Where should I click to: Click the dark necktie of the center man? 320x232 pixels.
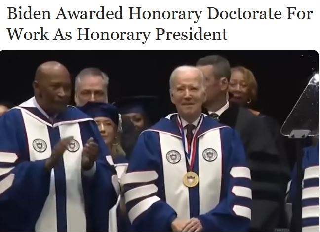click(x=190, y=133)
